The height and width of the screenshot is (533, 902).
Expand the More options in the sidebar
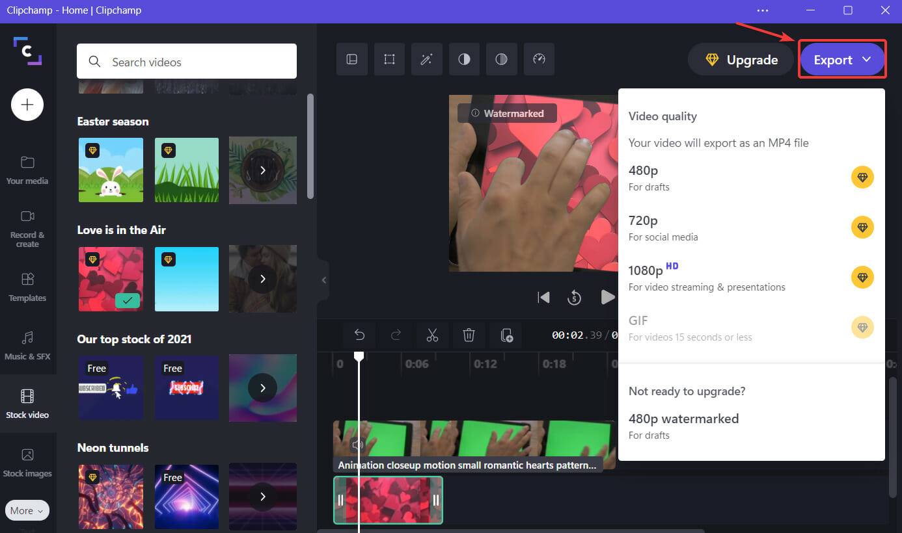pyautogui.click(x=26, y=510)
